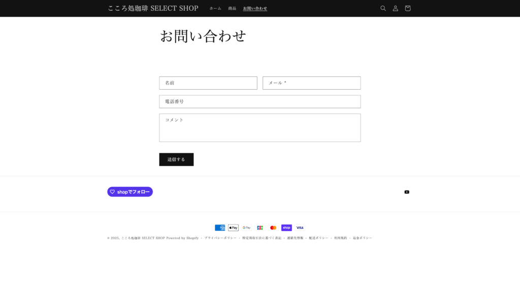Image resolution: width=520 pixels, height=301 pixels.
Task: Open the 商品 menu item
Action: point(231,8)
